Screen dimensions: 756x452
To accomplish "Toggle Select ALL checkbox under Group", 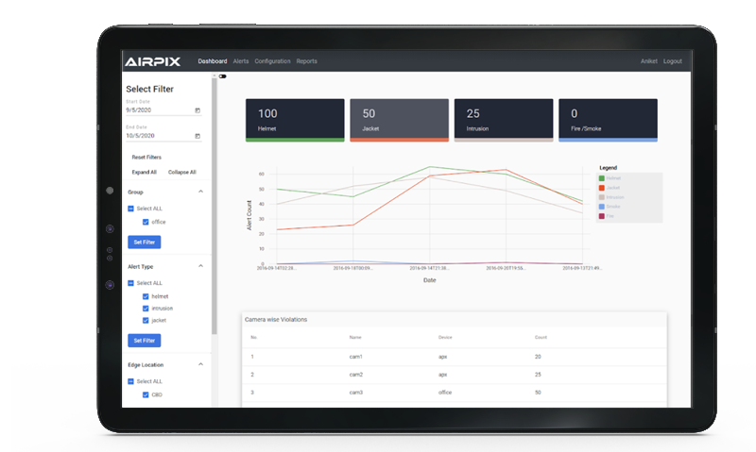I will tap(130, 209).
